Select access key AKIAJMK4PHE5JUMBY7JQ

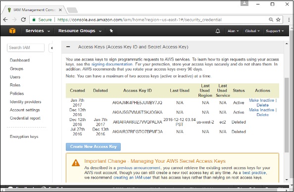coord(137,103)
